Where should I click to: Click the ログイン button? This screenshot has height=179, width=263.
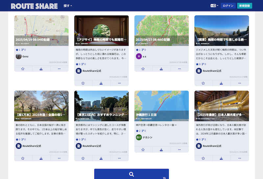pyautogui.click(x=228, y=6)
